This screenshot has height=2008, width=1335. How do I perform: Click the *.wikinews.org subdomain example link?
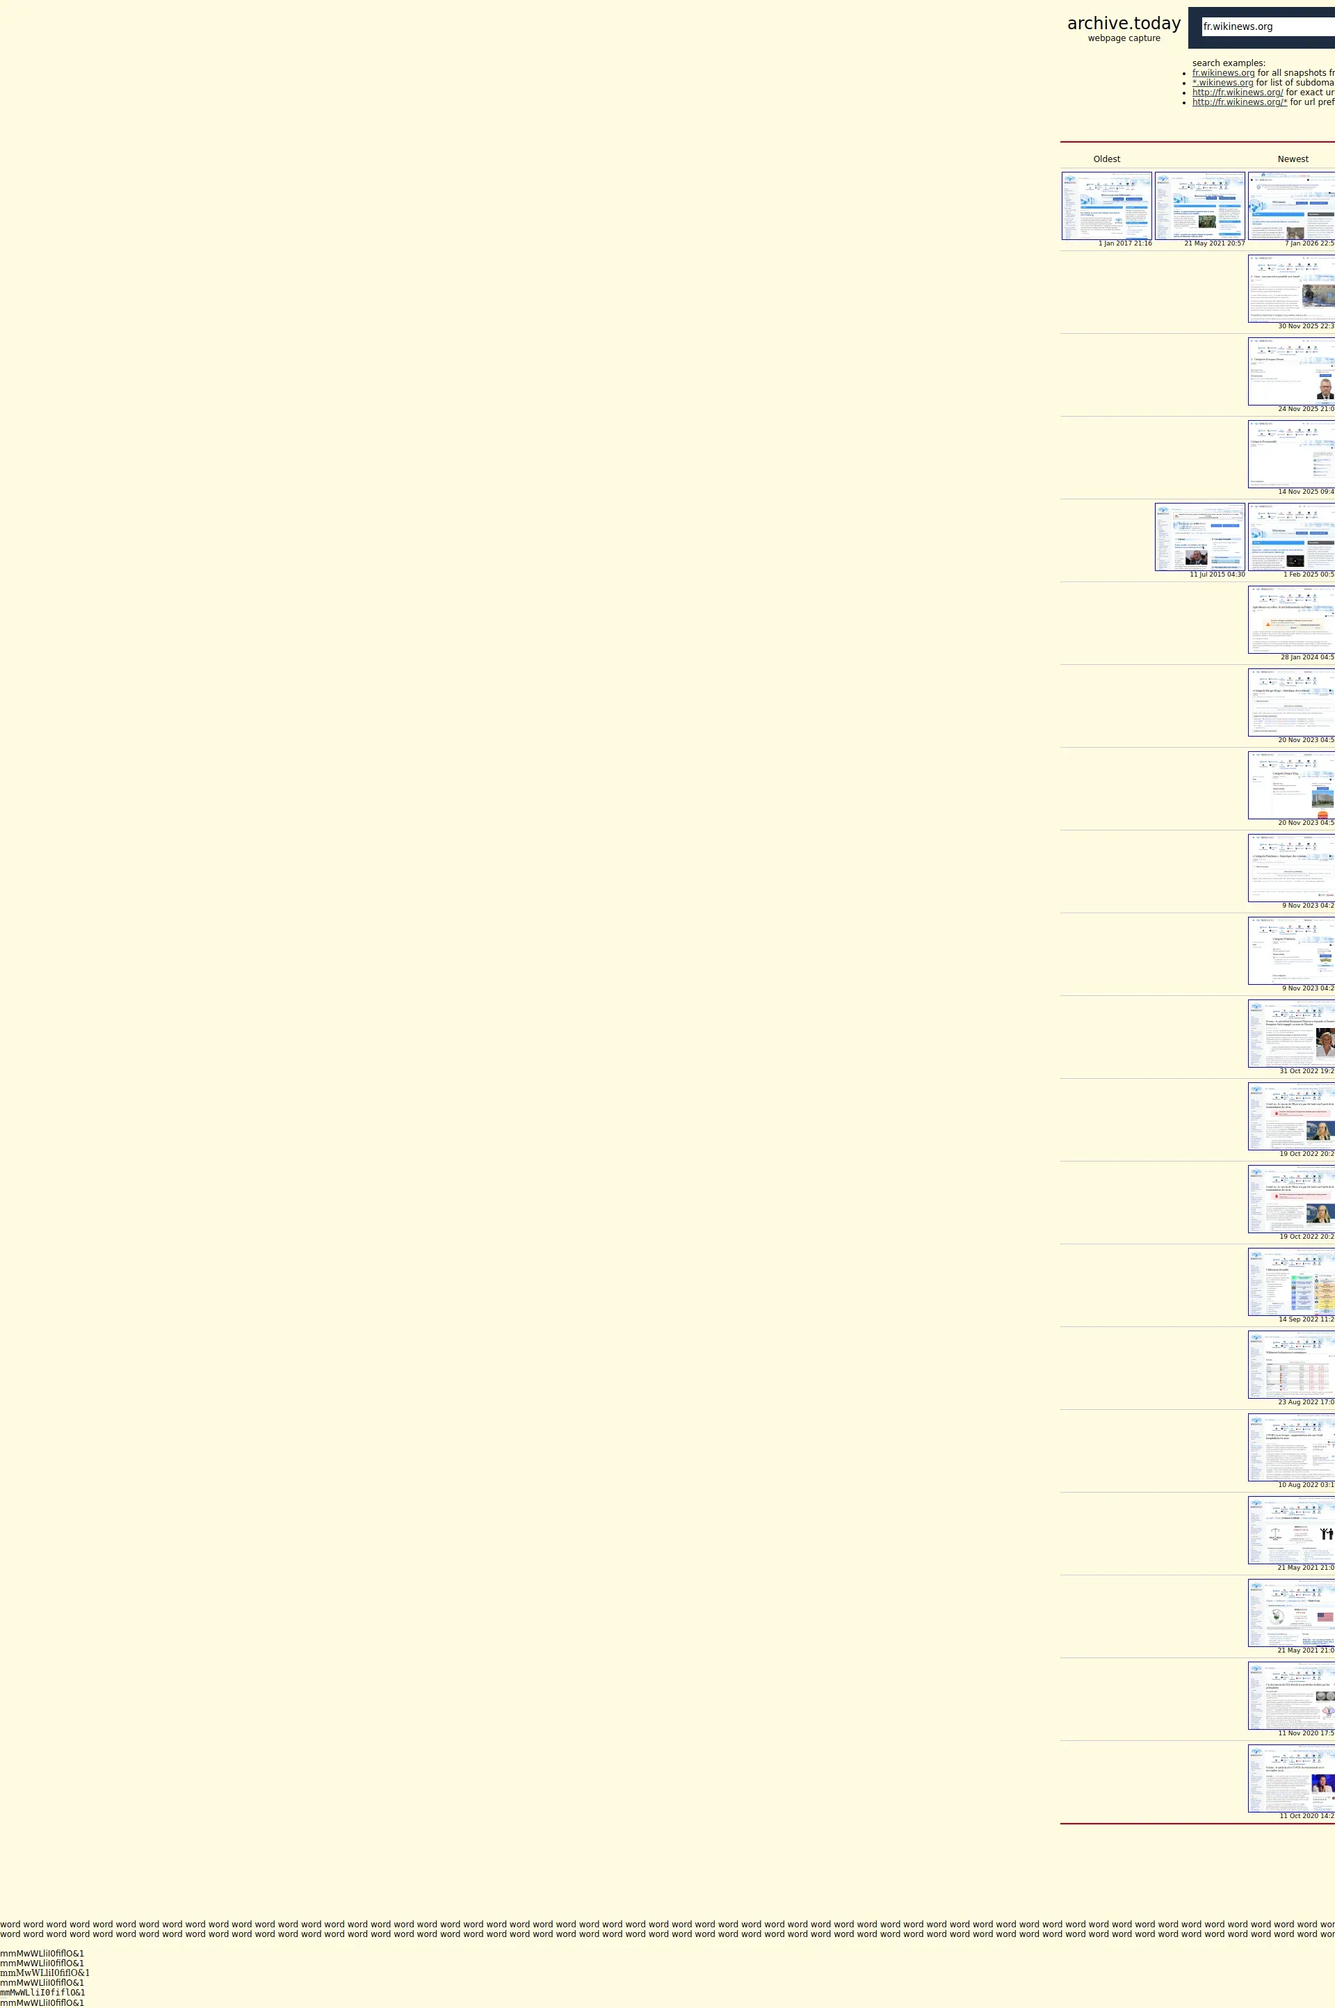point(1222,83)
